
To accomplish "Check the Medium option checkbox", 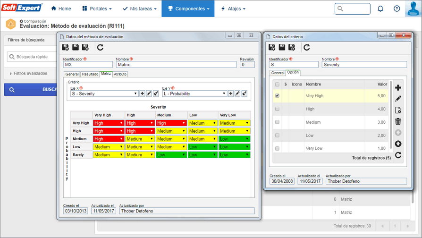I will tap(277, 122).
